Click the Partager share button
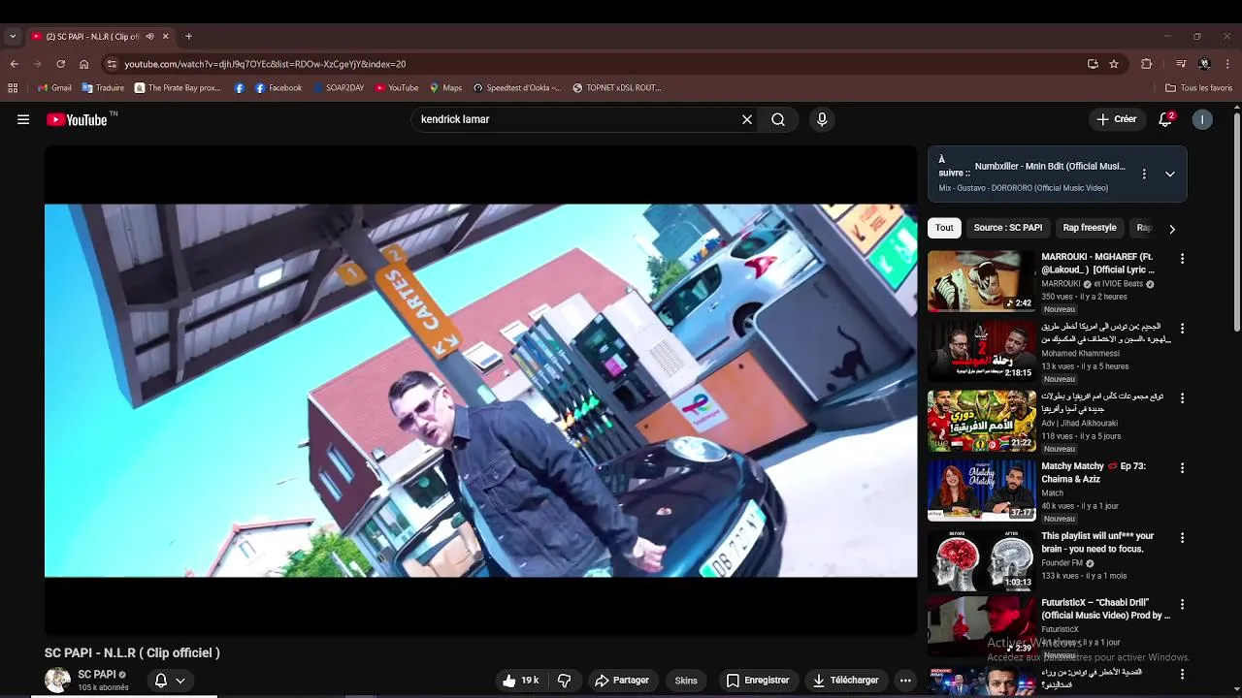Screen dimensions: 1242x698 coord(621,681)
